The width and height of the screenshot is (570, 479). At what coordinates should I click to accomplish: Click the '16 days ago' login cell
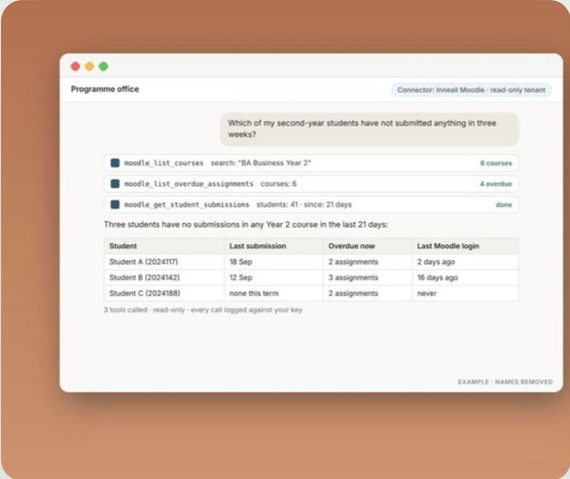pyautogui.click(x=465, y=277)
